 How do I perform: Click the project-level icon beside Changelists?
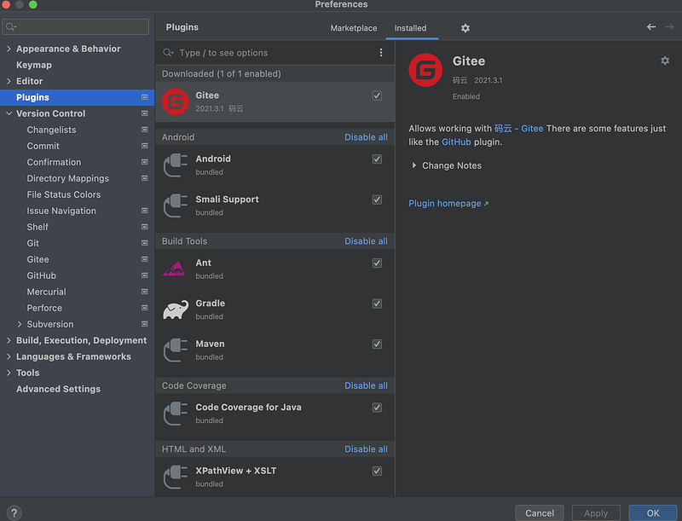(145, 130)
